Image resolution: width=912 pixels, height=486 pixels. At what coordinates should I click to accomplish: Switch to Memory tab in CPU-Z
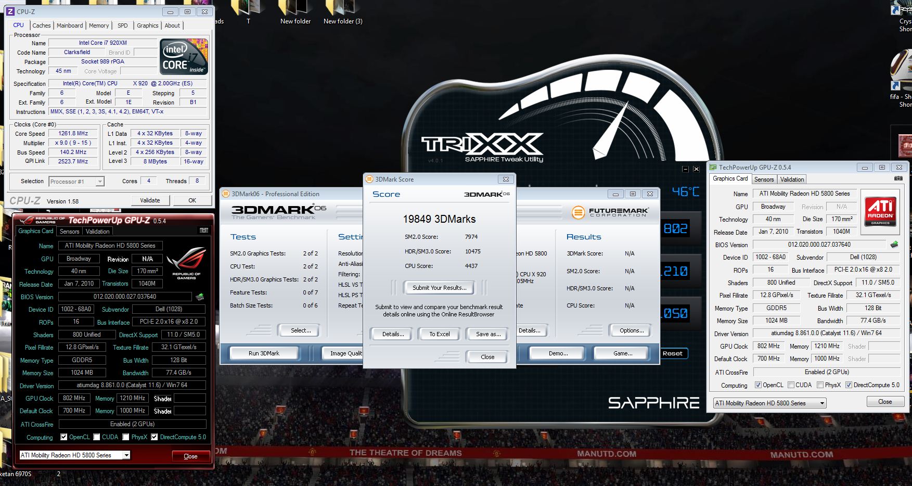click(99, 25)
